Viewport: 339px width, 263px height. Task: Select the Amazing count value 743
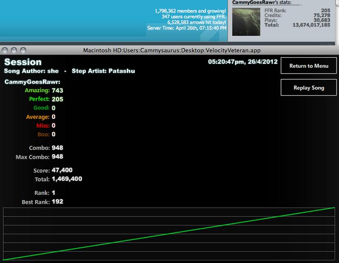pyautogui.click(x=57, y=90)
